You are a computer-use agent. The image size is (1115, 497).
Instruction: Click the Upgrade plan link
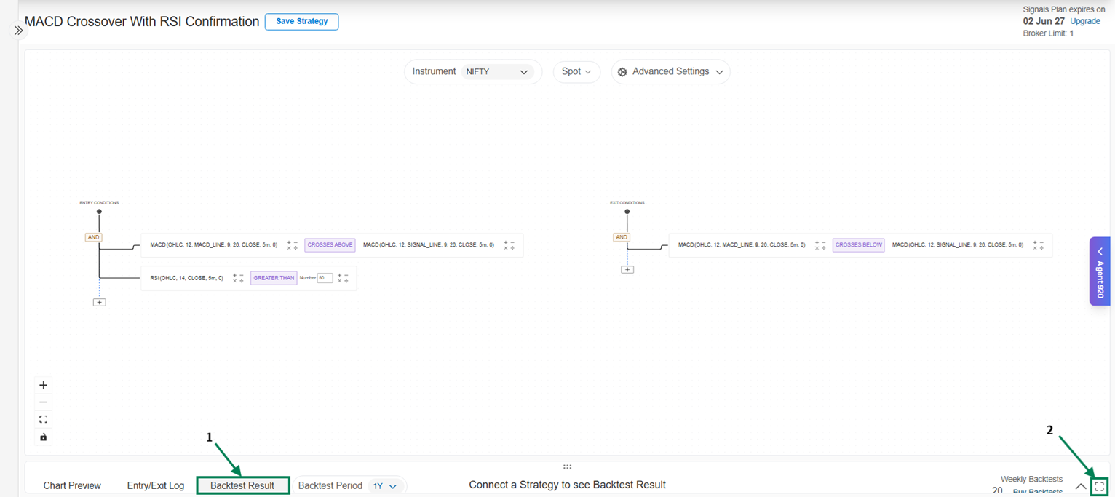point(1084,21)
